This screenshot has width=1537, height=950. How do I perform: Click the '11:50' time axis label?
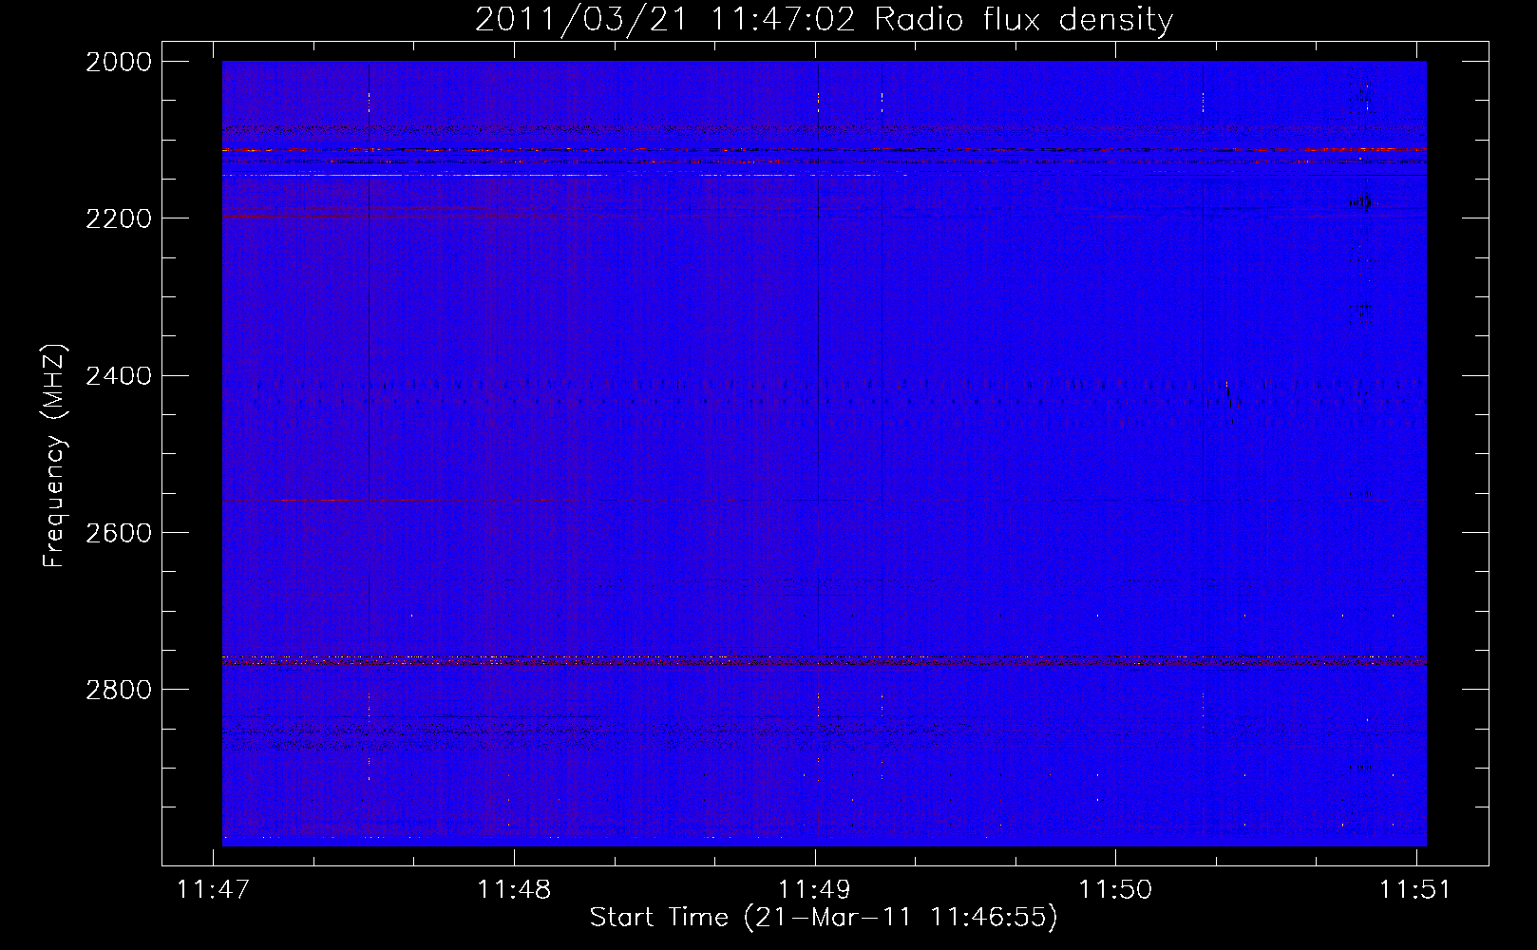[1115, 889]
